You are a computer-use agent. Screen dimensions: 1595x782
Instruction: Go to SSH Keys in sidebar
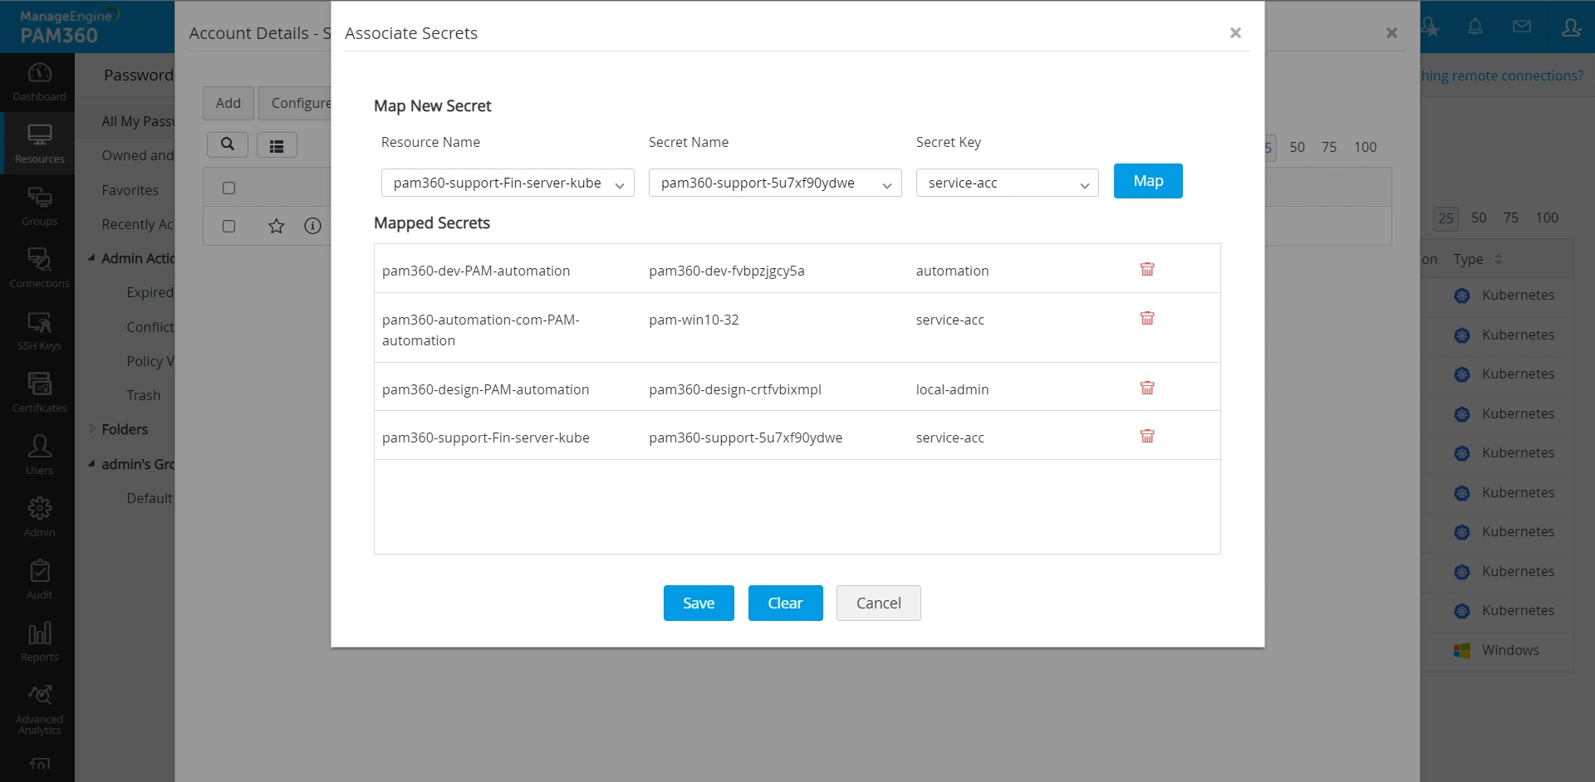[x=39, y=331]
